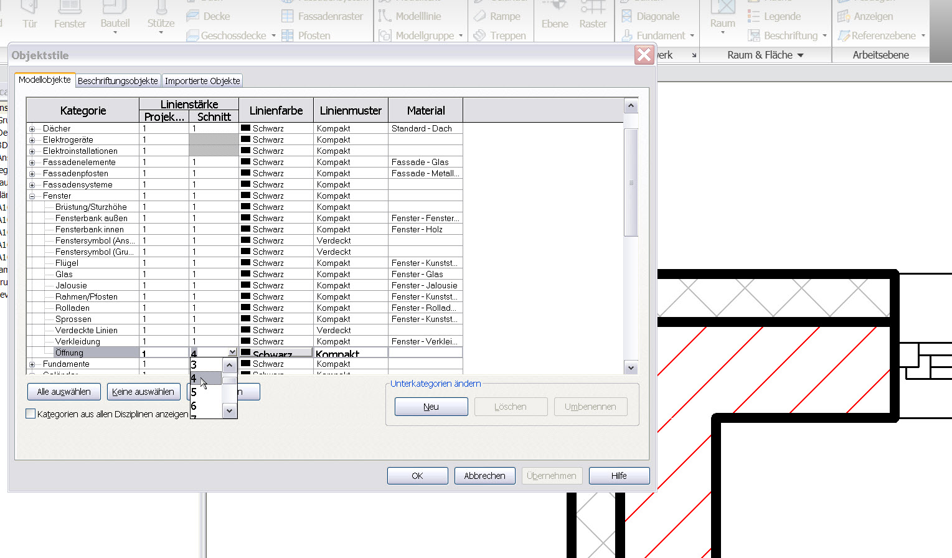Select the Diagonale tool
Screen dimensions: 952x558
coord(651,16)
